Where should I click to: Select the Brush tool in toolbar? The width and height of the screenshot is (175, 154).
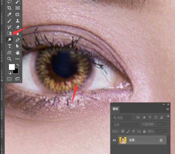10,21
